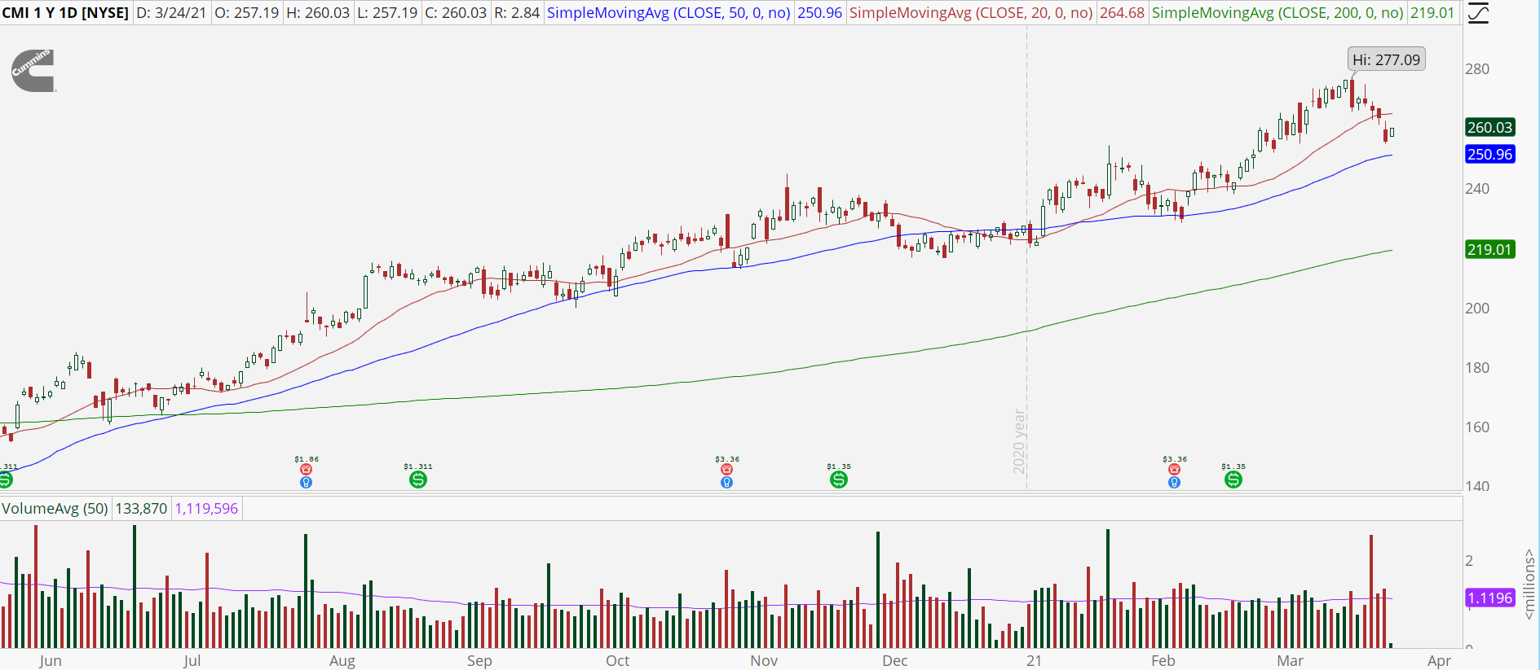This screenshot has width=1540, height=670.
Task: Click the 133,870 volume value
Action: (141, 509)
